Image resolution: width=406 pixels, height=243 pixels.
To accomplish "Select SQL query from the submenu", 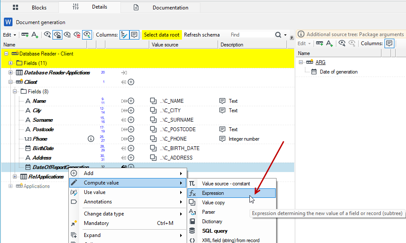I will pyautogui.click(x=215, y=231).
